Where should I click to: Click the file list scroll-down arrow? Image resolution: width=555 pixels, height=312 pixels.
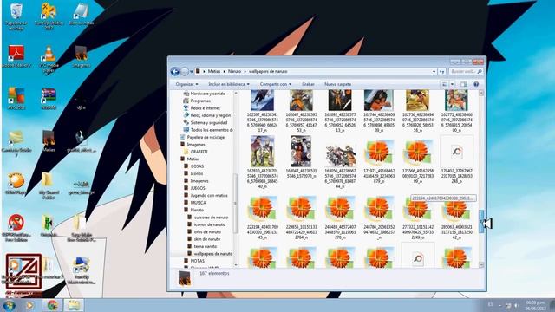481,264
